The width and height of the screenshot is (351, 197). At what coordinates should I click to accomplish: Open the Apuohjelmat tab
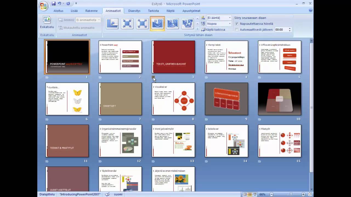point(191,11)
